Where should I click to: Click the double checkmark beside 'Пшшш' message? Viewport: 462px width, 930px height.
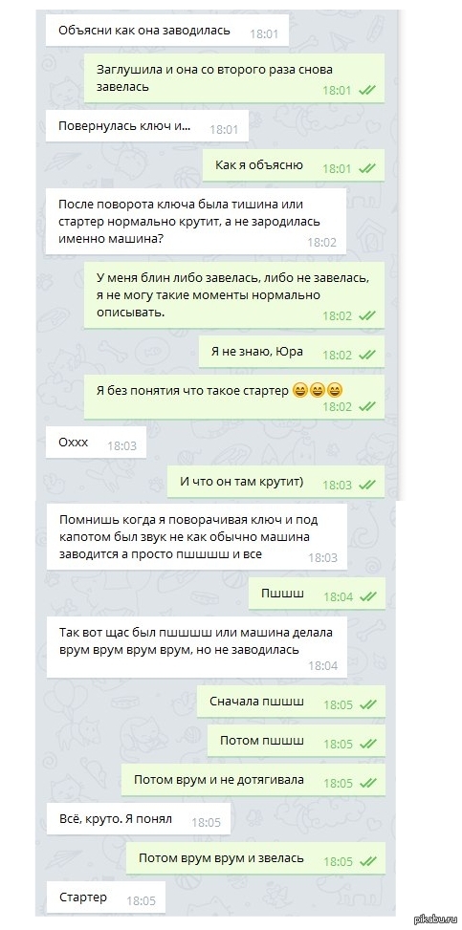[x=369, y=596]
